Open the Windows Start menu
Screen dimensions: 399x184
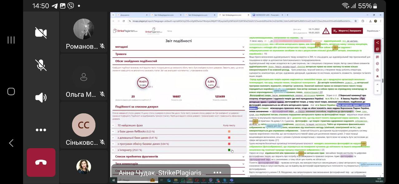coord(114,180)
